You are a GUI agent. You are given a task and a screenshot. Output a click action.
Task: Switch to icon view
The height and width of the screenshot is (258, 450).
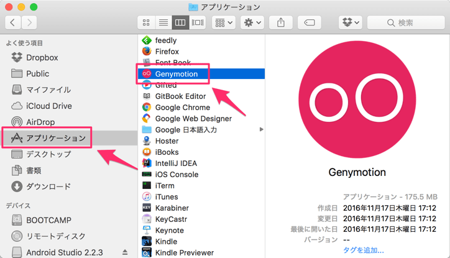click(x=146, y=22)
